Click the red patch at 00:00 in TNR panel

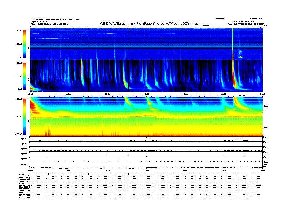[x=33, y=107]
